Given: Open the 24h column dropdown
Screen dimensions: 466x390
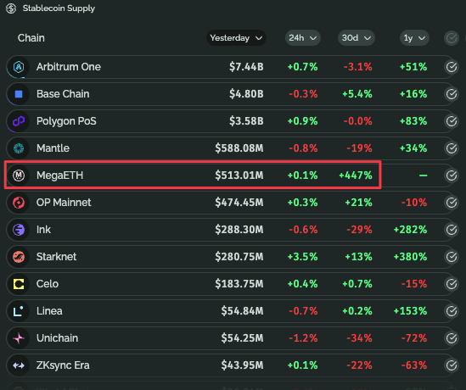Looking at the screenshot, I should (303, 38).
